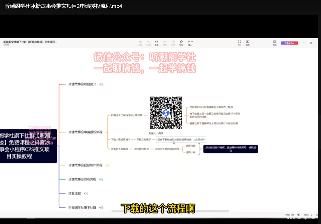The height and width of the screenshot is (224, 321).
Task: Expand the 听潮阁学社旗下社群 branch
Action: [102, 207]
